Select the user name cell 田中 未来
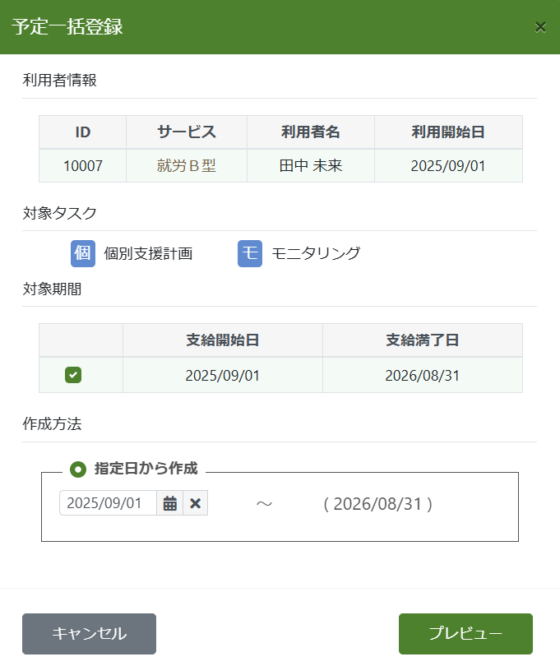The image size is (560, 666). (x=311, y=165)
